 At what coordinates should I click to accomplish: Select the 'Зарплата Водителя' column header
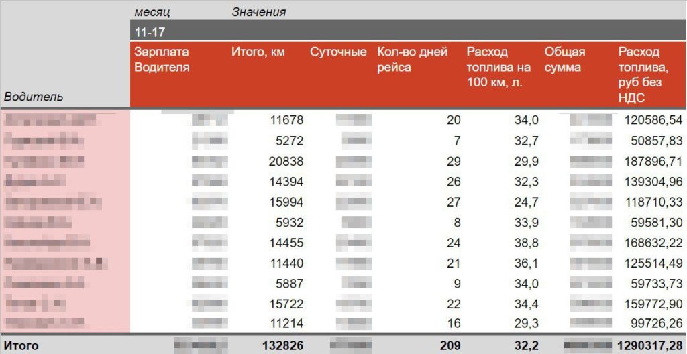pyautogui.click(x=162, y=60)
